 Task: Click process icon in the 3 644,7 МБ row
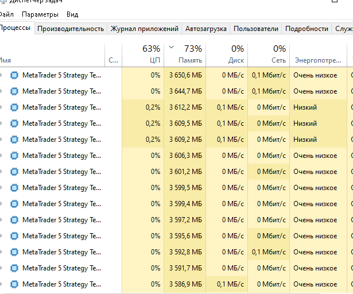tap(14, 91)
